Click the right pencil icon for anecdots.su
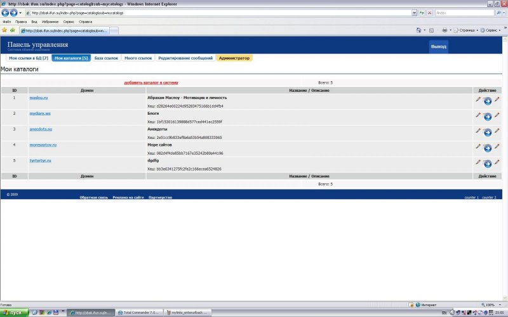 [497, 130]
